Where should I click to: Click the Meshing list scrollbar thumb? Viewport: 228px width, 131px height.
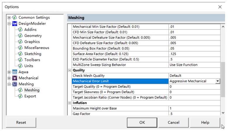point(223,80)
